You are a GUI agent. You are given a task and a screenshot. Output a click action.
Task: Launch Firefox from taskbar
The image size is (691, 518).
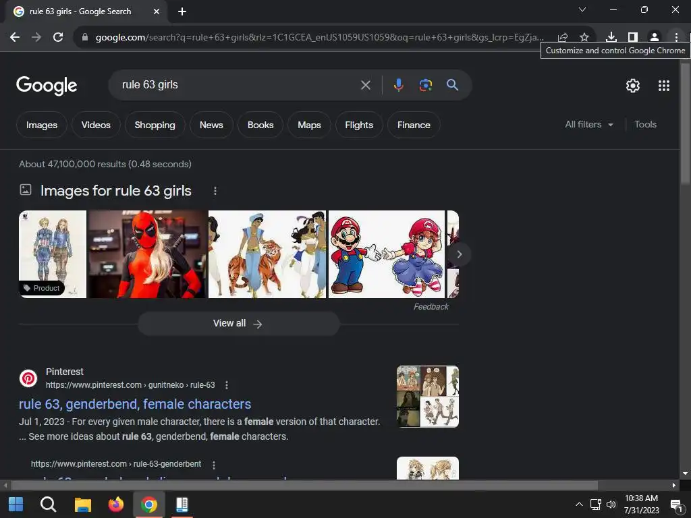tap(116, 505)
